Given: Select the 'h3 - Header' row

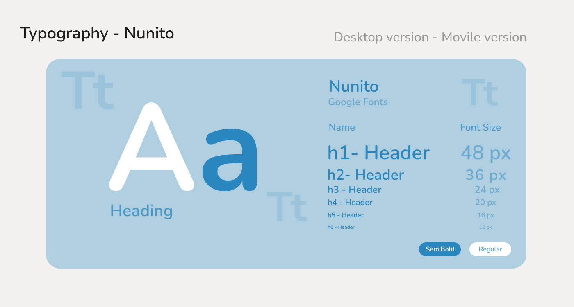Looking at the screenshot, I should (x=355, y=190).
